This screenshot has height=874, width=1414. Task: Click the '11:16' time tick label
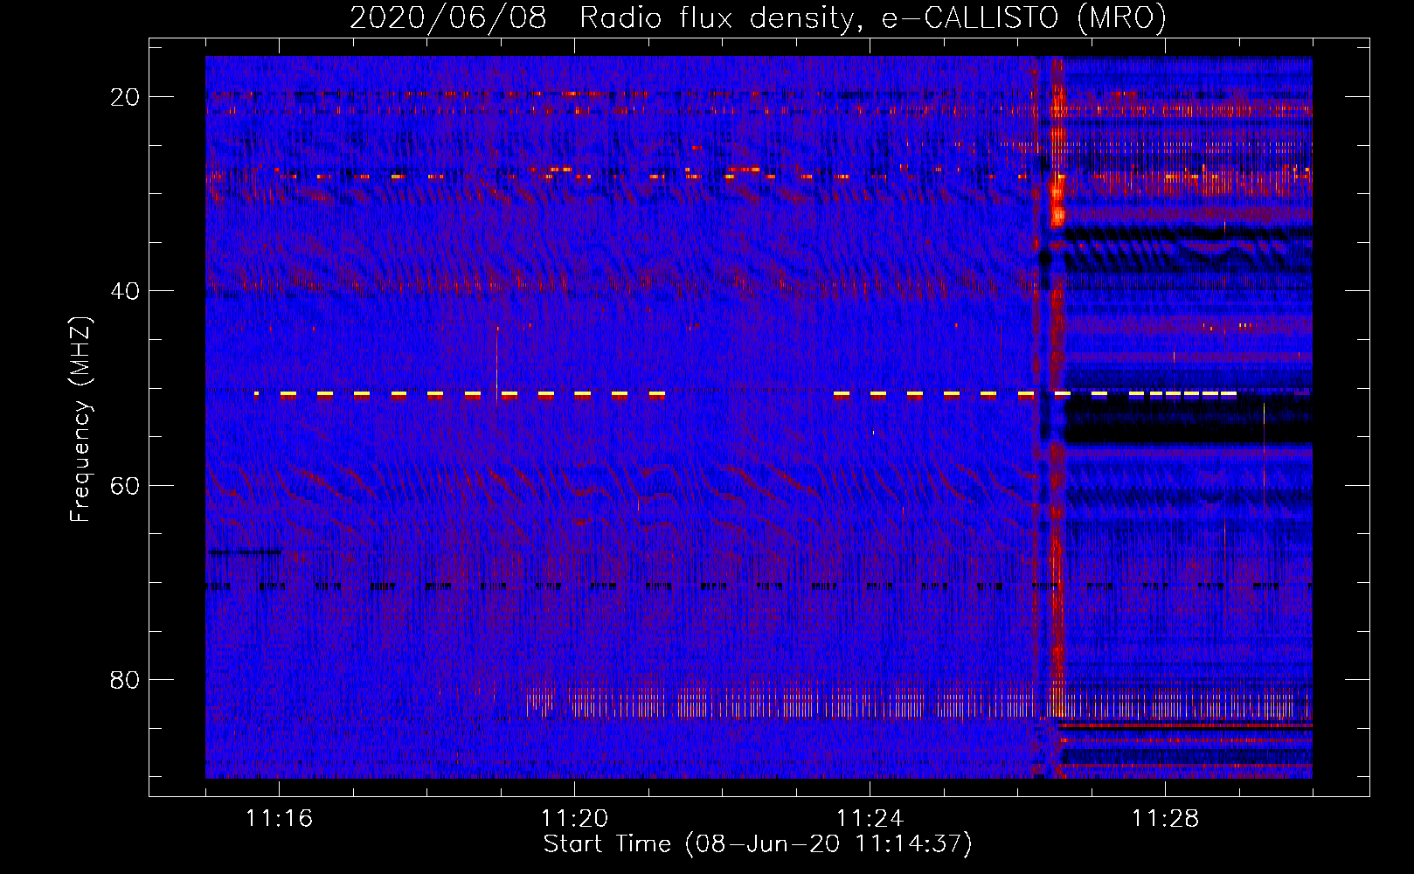coord(279,818)
